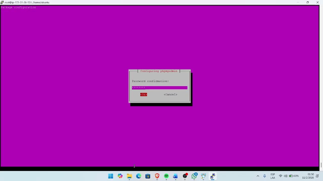The width and height of the screenshot is (323, 181).
Task: Click the "Package configuration" header text
Action: point(18,8)
